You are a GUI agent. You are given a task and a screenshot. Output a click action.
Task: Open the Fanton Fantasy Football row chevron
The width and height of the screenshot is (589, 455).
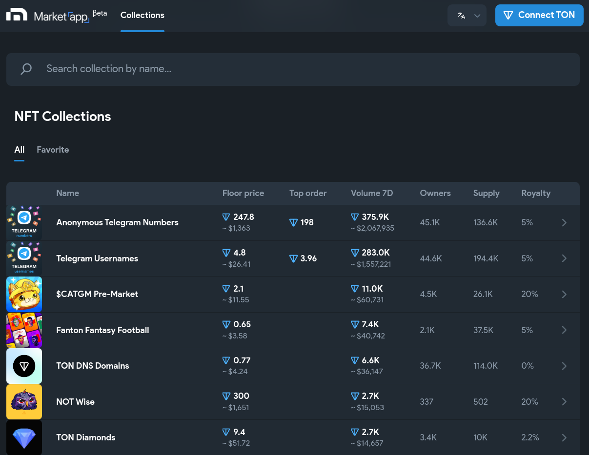pos(564,330)
